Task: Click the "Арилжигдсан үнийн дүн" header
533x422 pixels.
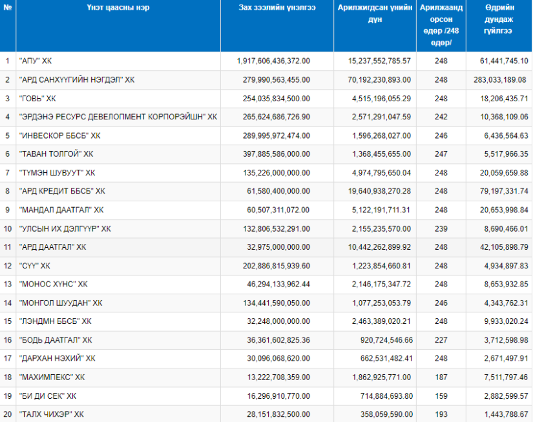Action: click(375, 14)
